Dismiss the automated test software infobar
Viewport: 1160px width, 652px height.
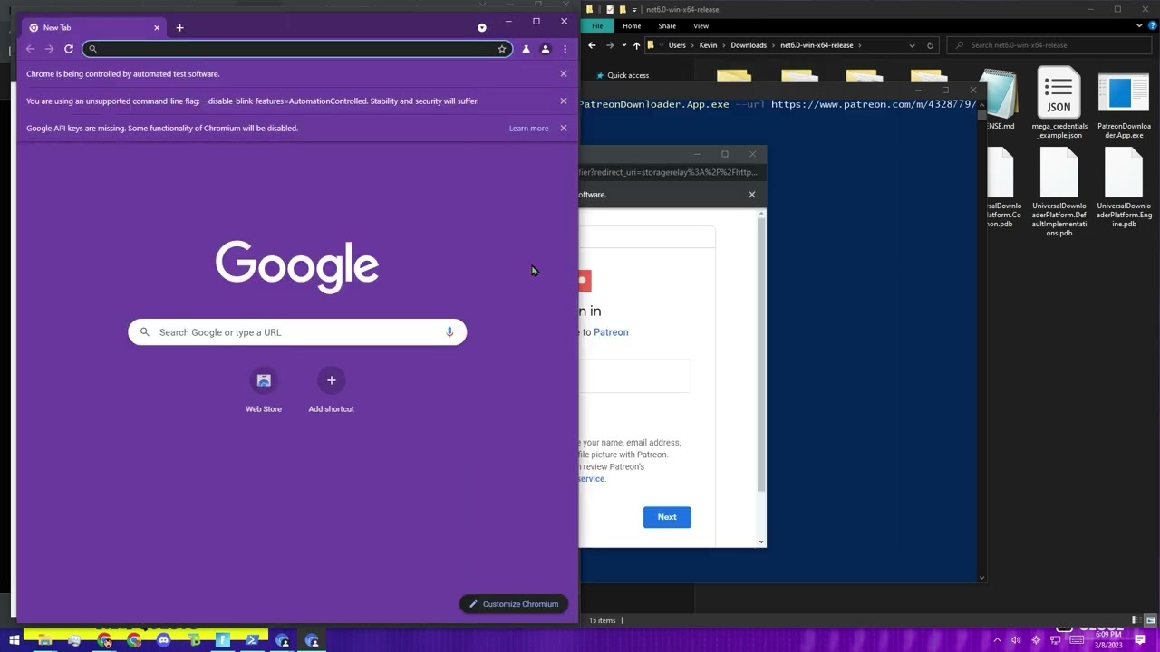(564, 73)
